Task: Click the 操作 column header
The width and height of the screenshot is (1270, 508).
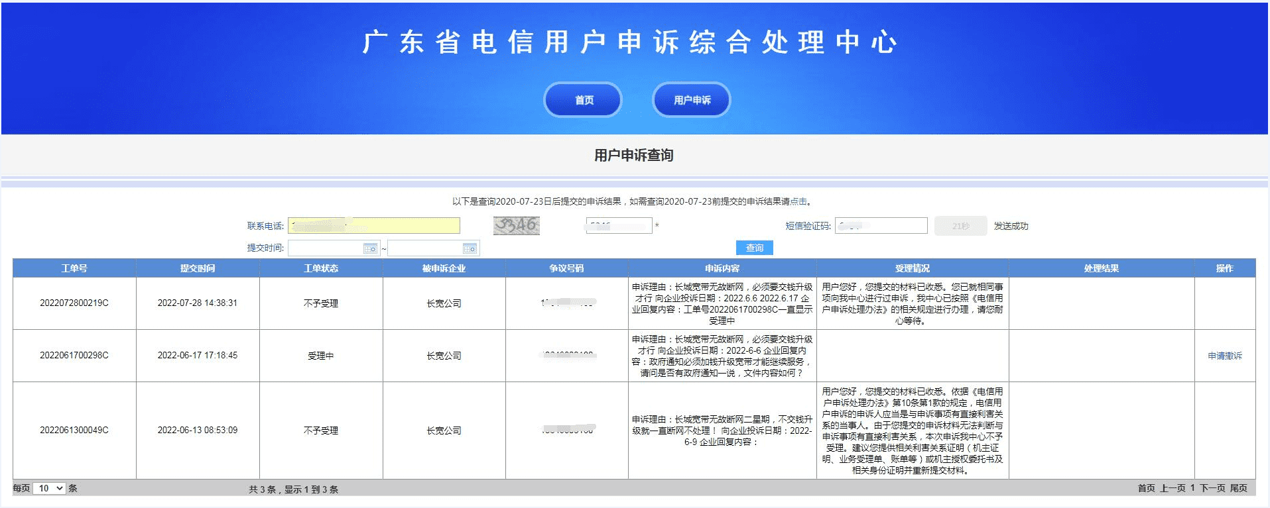Action: tap(1225, 268)
